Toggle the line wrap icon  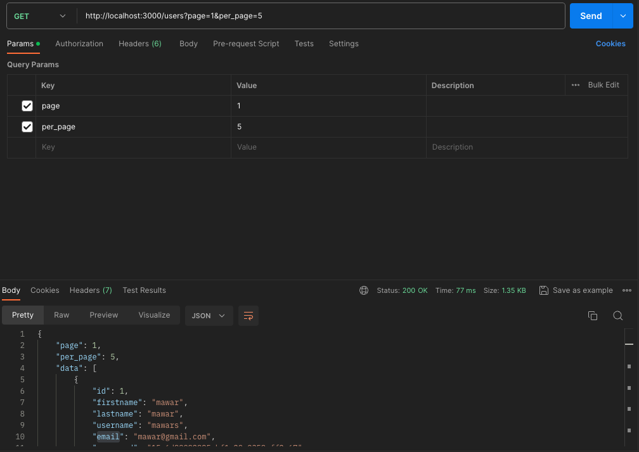[248, 316]
